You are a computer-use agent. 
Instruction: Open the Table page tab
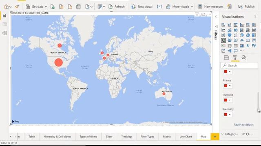pyautogui.click(x=32, y=137)
